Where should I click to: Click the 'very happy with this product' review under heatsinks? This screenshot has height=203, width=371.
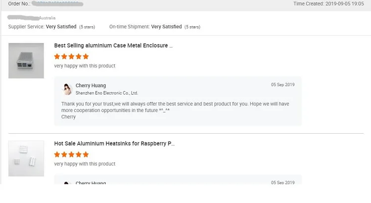click(85, 164)
